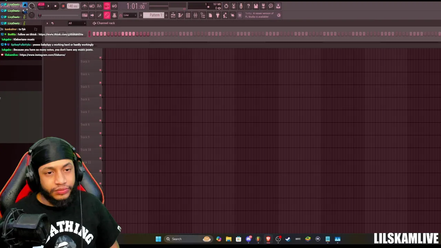The image size is (441, 248).
Task: Click the channel rack play arrow menu
Action: tap(47, 23)
